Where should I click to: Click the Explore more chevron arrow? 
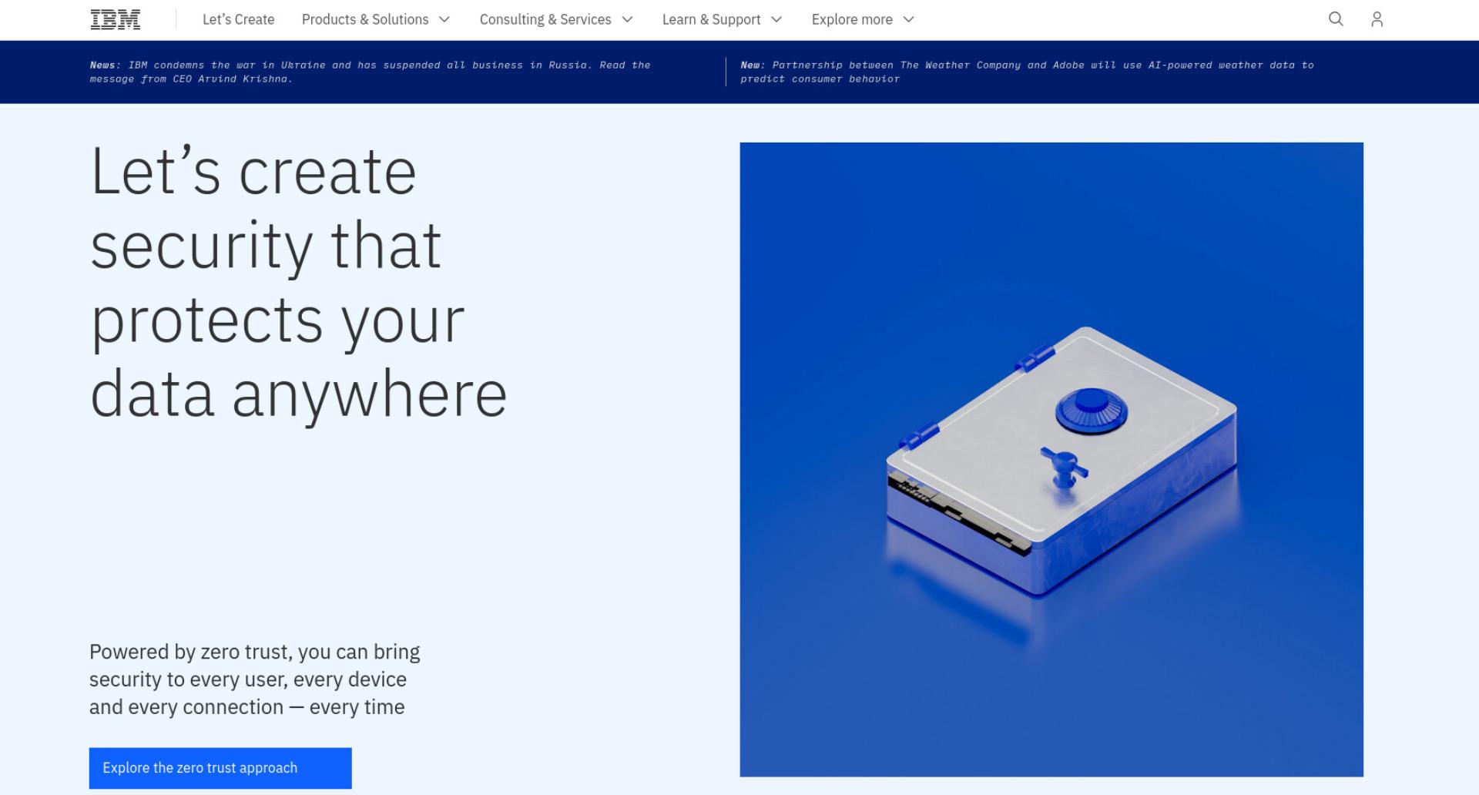908,19
